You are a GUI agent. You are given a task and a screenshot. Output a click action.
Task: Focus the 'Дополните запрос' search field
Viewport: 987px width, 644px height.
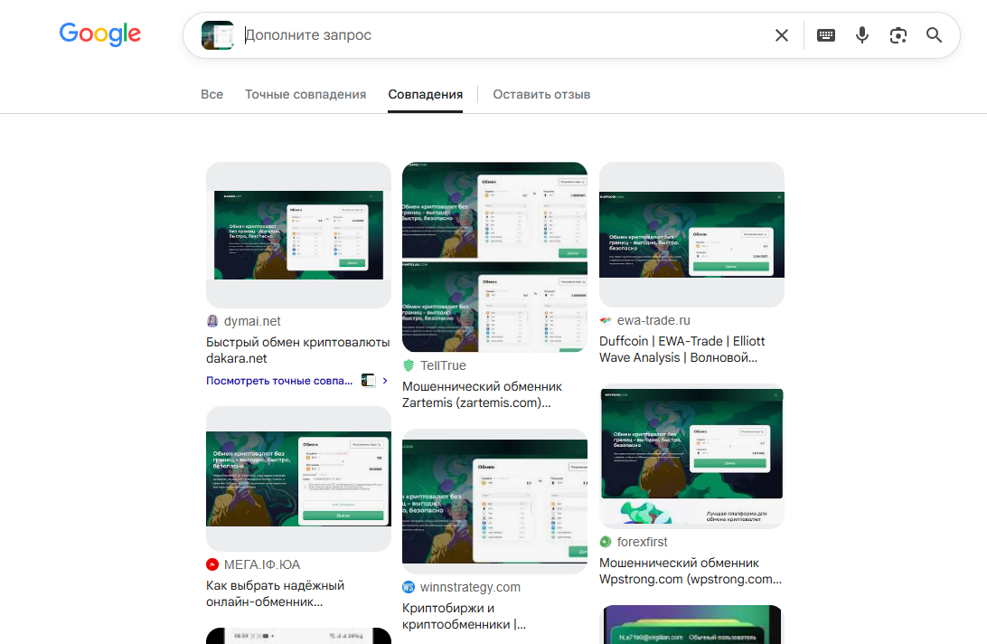[x=503, y=35]
